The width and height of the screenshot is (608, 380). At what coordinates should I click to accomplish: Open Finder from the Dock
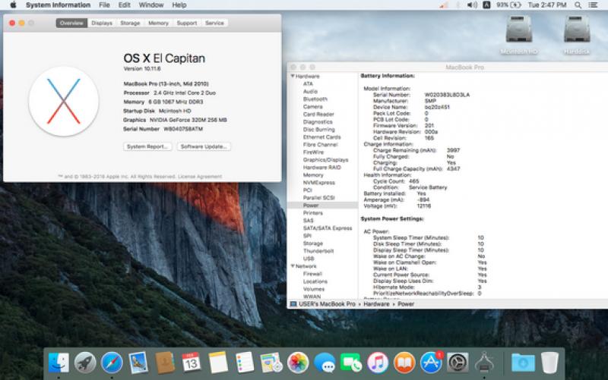(59, 363)
